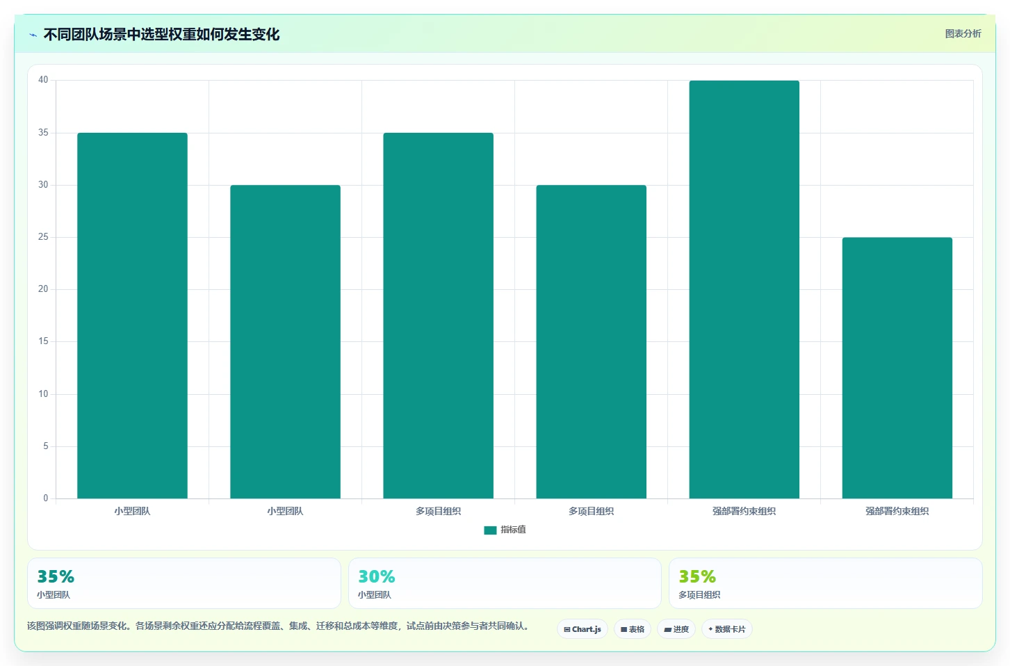Screen dimensions: 1010x666
Task: Click the 小型团队 bar with value 30
Action: pyautogui.click(x=285, y=341)
